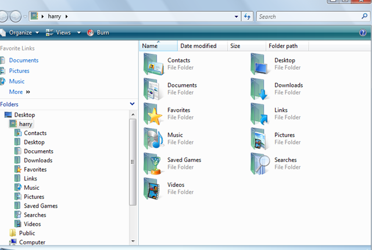Click harry breadcrumb in address bar
Image resolution: width=372 pixels, height=250 pixels.
tap(54, 16)
